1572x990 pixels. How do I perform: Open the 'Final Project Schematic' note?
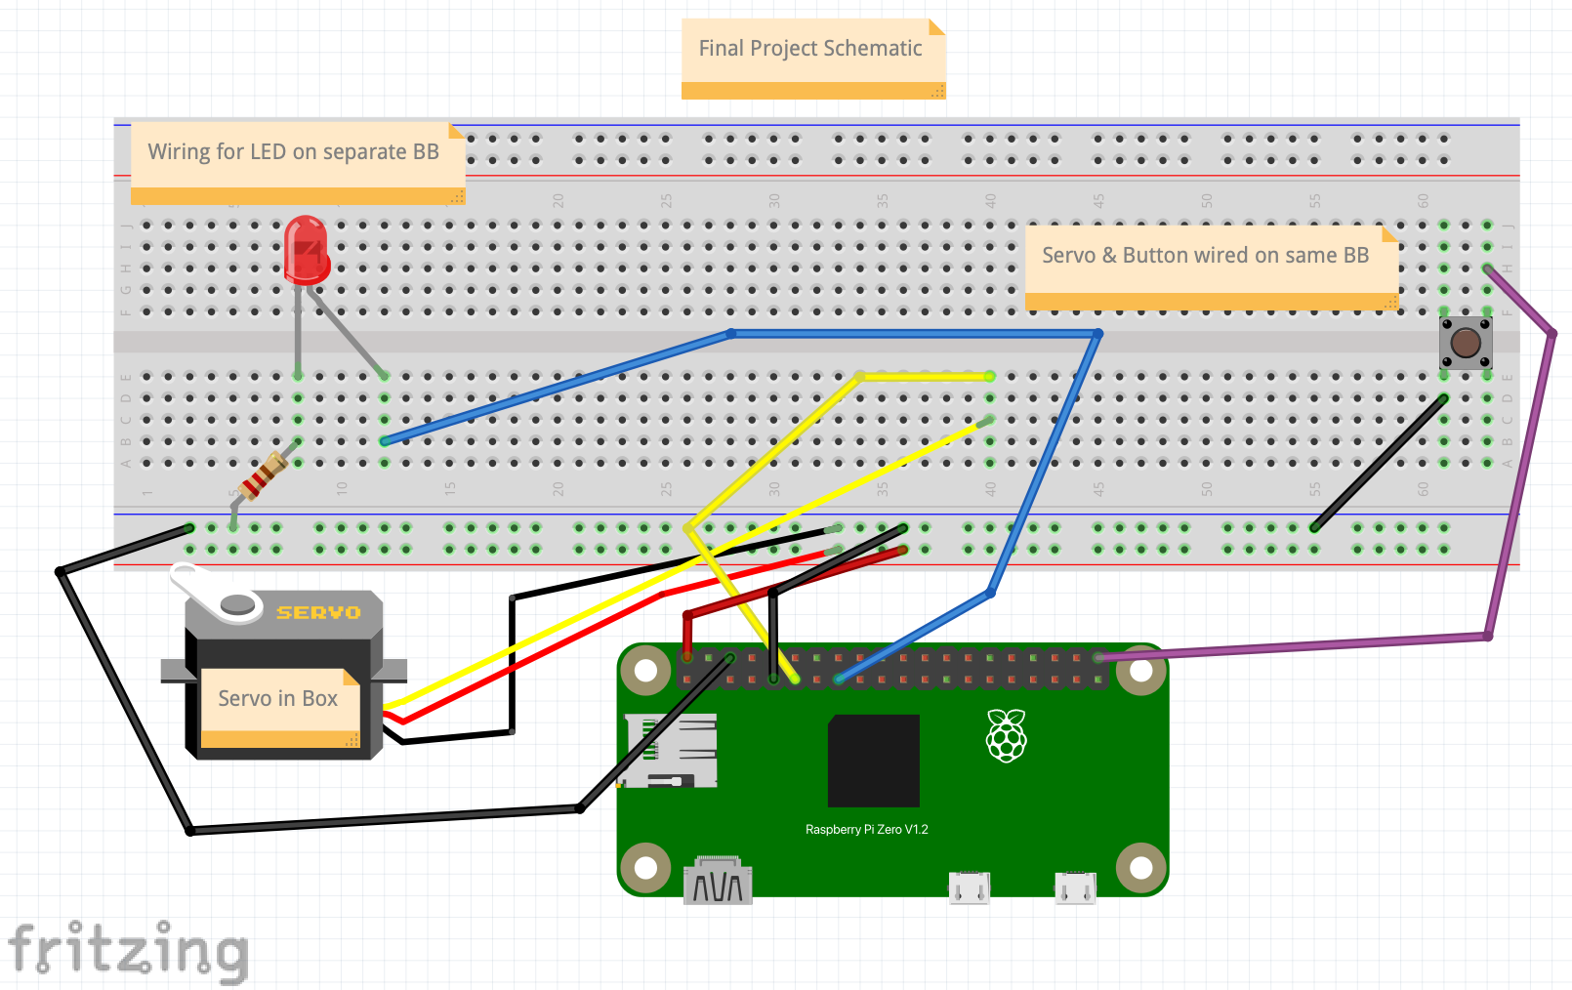pos(813,59)
